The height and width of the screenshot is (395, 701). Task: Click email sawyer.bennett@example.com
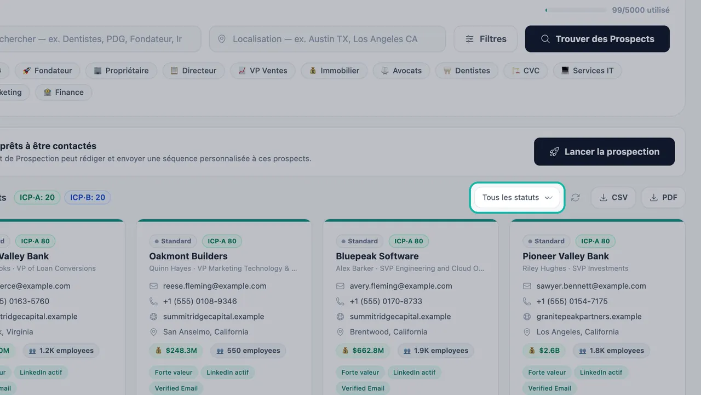591,286
